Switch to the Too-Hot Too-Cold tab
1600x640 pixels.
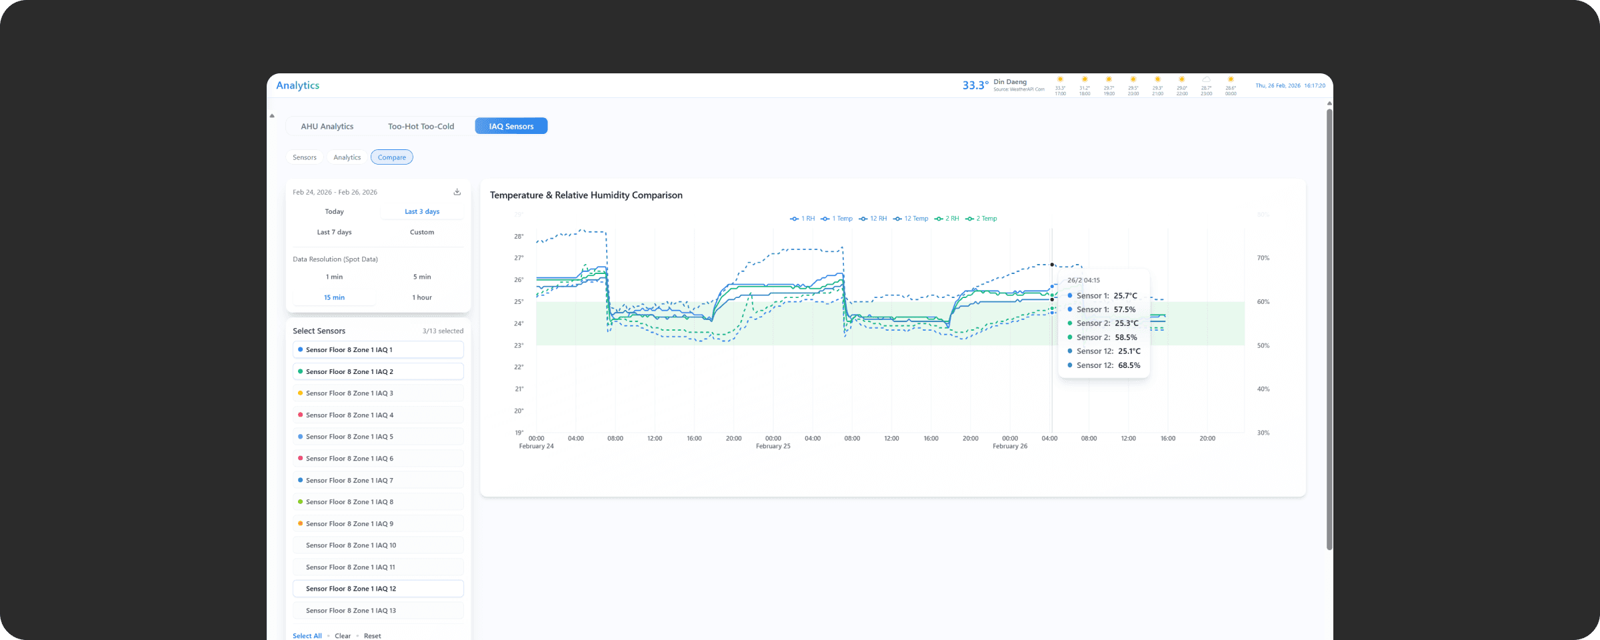[421, 126]
